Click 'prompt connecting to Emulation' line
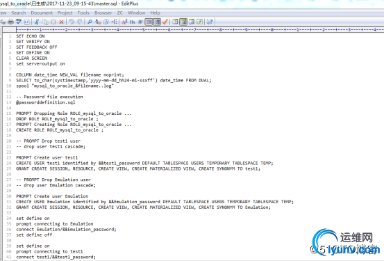The image size is (384, 261). click(55, 224)
